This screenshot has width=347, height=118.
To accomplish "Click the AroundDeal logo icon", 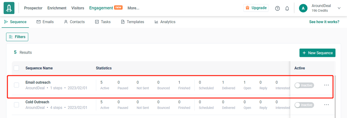I will click(x=9, y=8).
